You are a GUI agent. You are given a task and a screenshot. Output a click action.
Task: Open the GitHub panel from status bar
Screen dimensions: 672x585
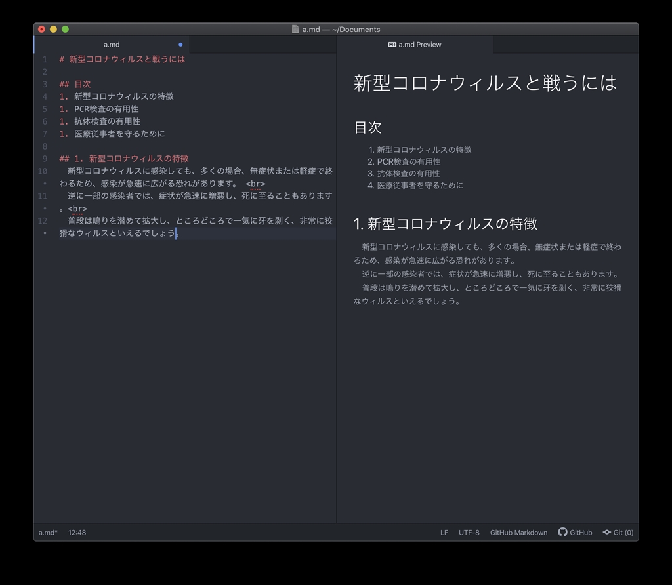tap(575, 532)
